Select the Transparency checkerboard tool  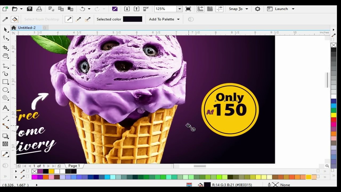[x=5, y=144]
